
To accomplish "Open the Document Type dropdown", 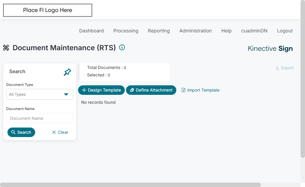I will point(40,94).
